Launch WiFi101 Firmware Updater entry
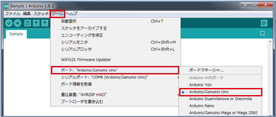 (x=116, y=59)
